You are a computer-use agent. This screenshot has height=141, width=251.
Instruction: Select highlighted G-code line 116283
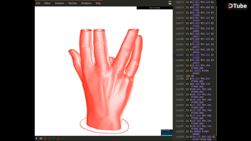(195, 56)
